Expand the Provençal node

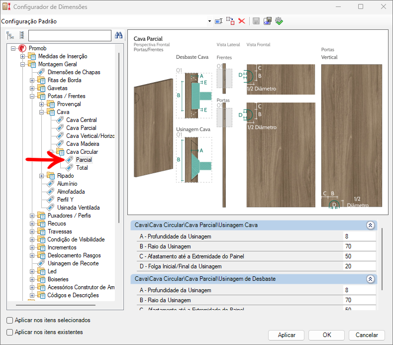click(42, 104)
